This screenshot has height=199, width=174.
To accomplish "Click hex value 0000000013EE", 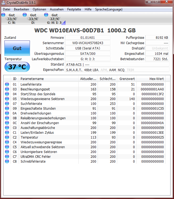I will tap(153, 133).
